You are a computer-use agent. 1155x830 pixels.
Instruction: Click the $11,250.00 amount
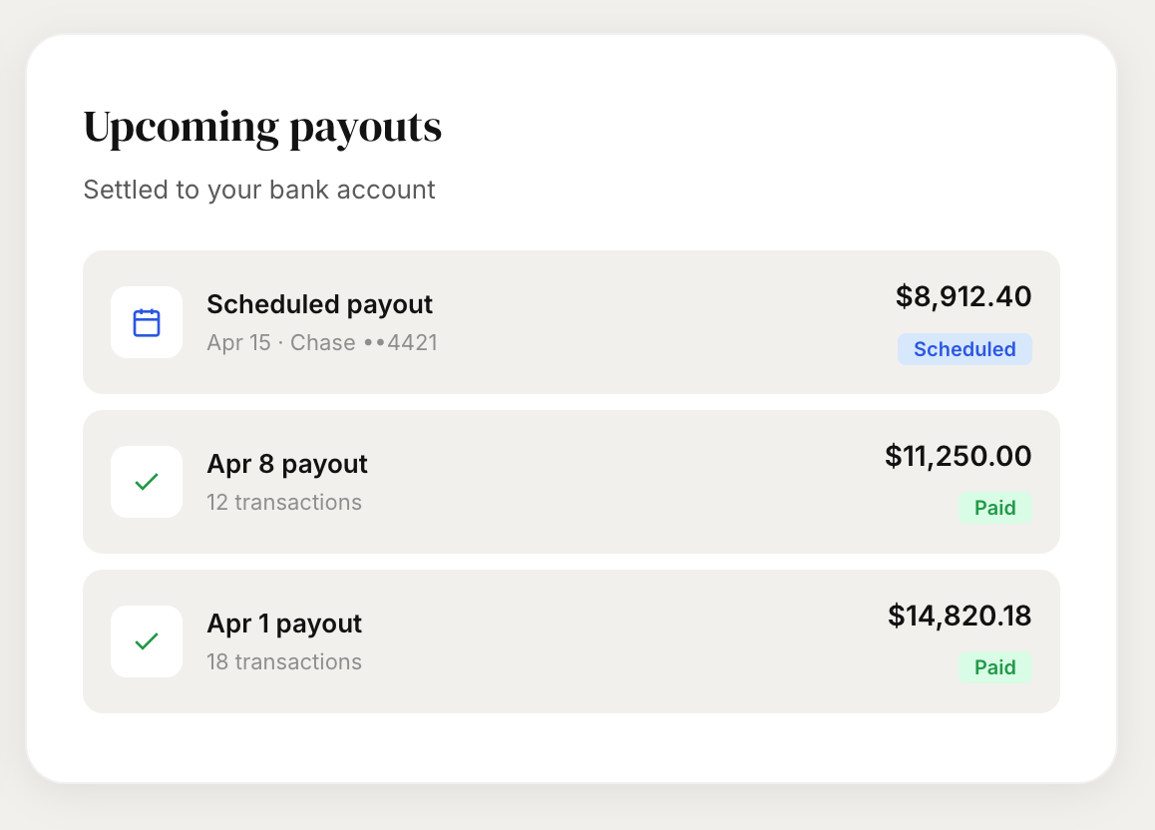pyautogui.click(x=958, y=456)
